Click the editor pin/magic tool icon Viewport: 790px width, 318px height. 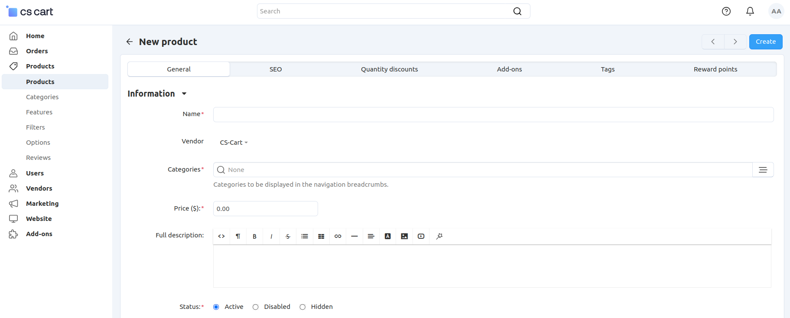(439, 236)
